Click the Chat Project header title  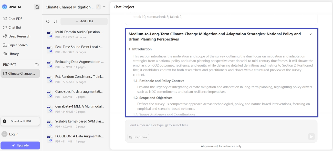(x=124, y=7)
